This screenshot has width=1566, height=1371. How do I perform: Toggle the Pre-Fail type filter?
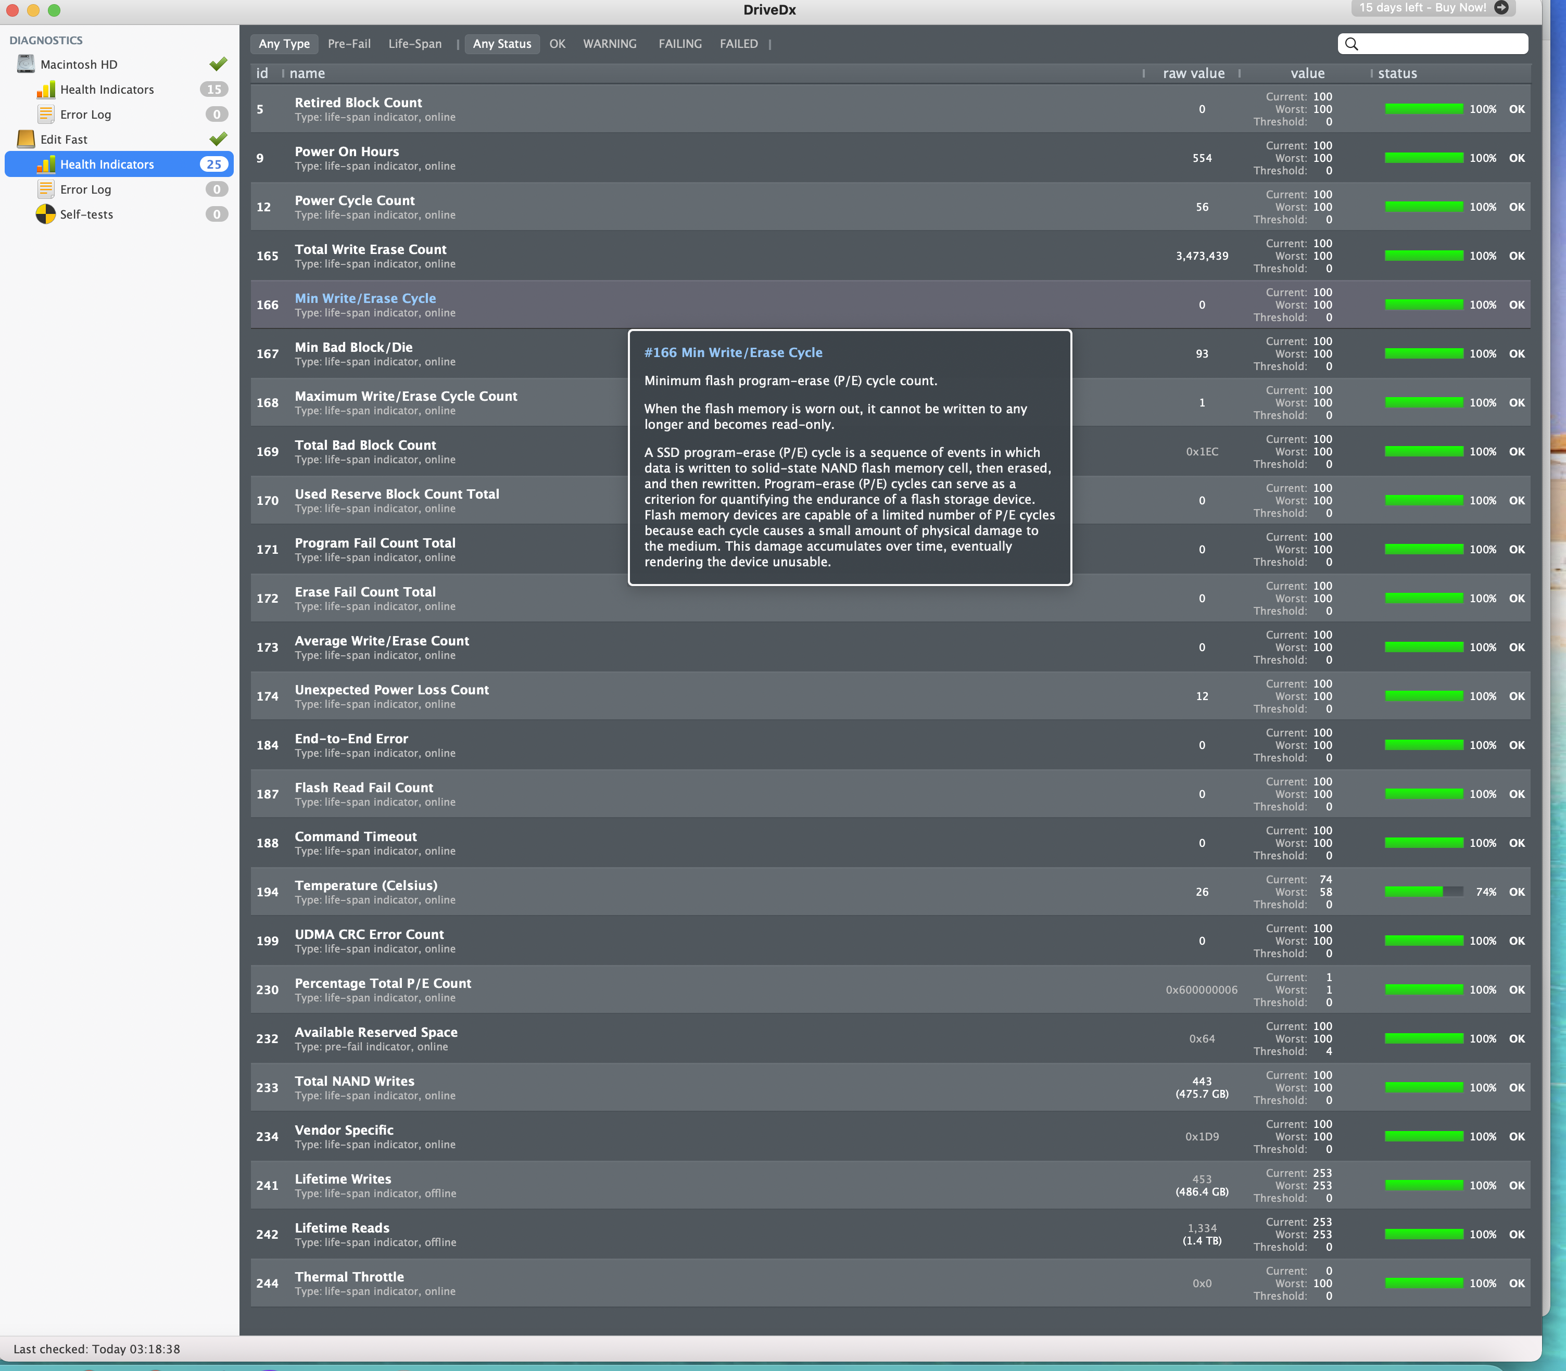349,44
